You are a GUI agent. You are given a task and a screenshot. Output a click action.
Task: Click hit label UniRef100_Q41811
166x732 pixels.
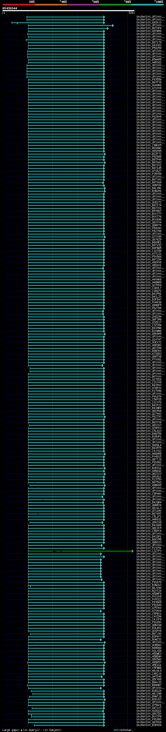coord(149,476)
